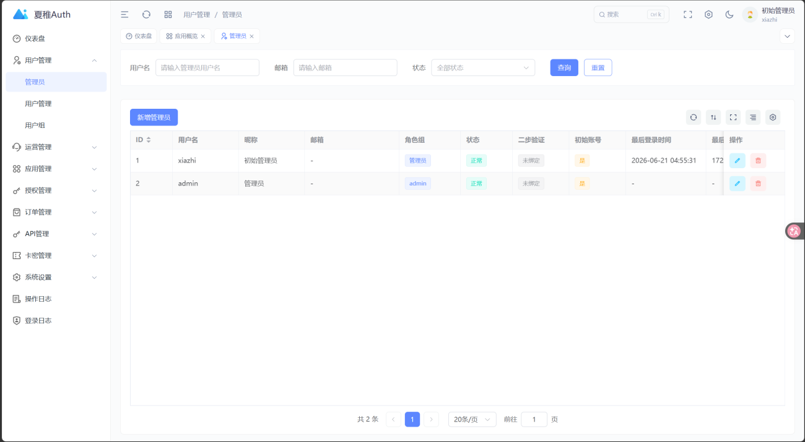Click the table fullscreen toolbar icon

733,117
